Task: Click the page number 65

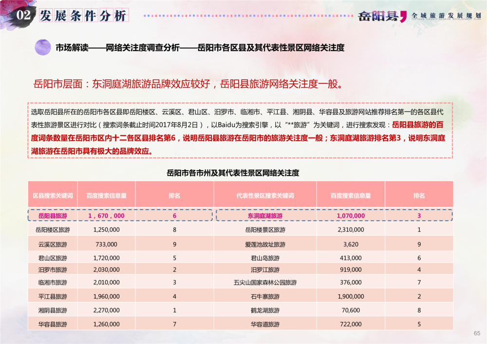Action: [476, 333]
